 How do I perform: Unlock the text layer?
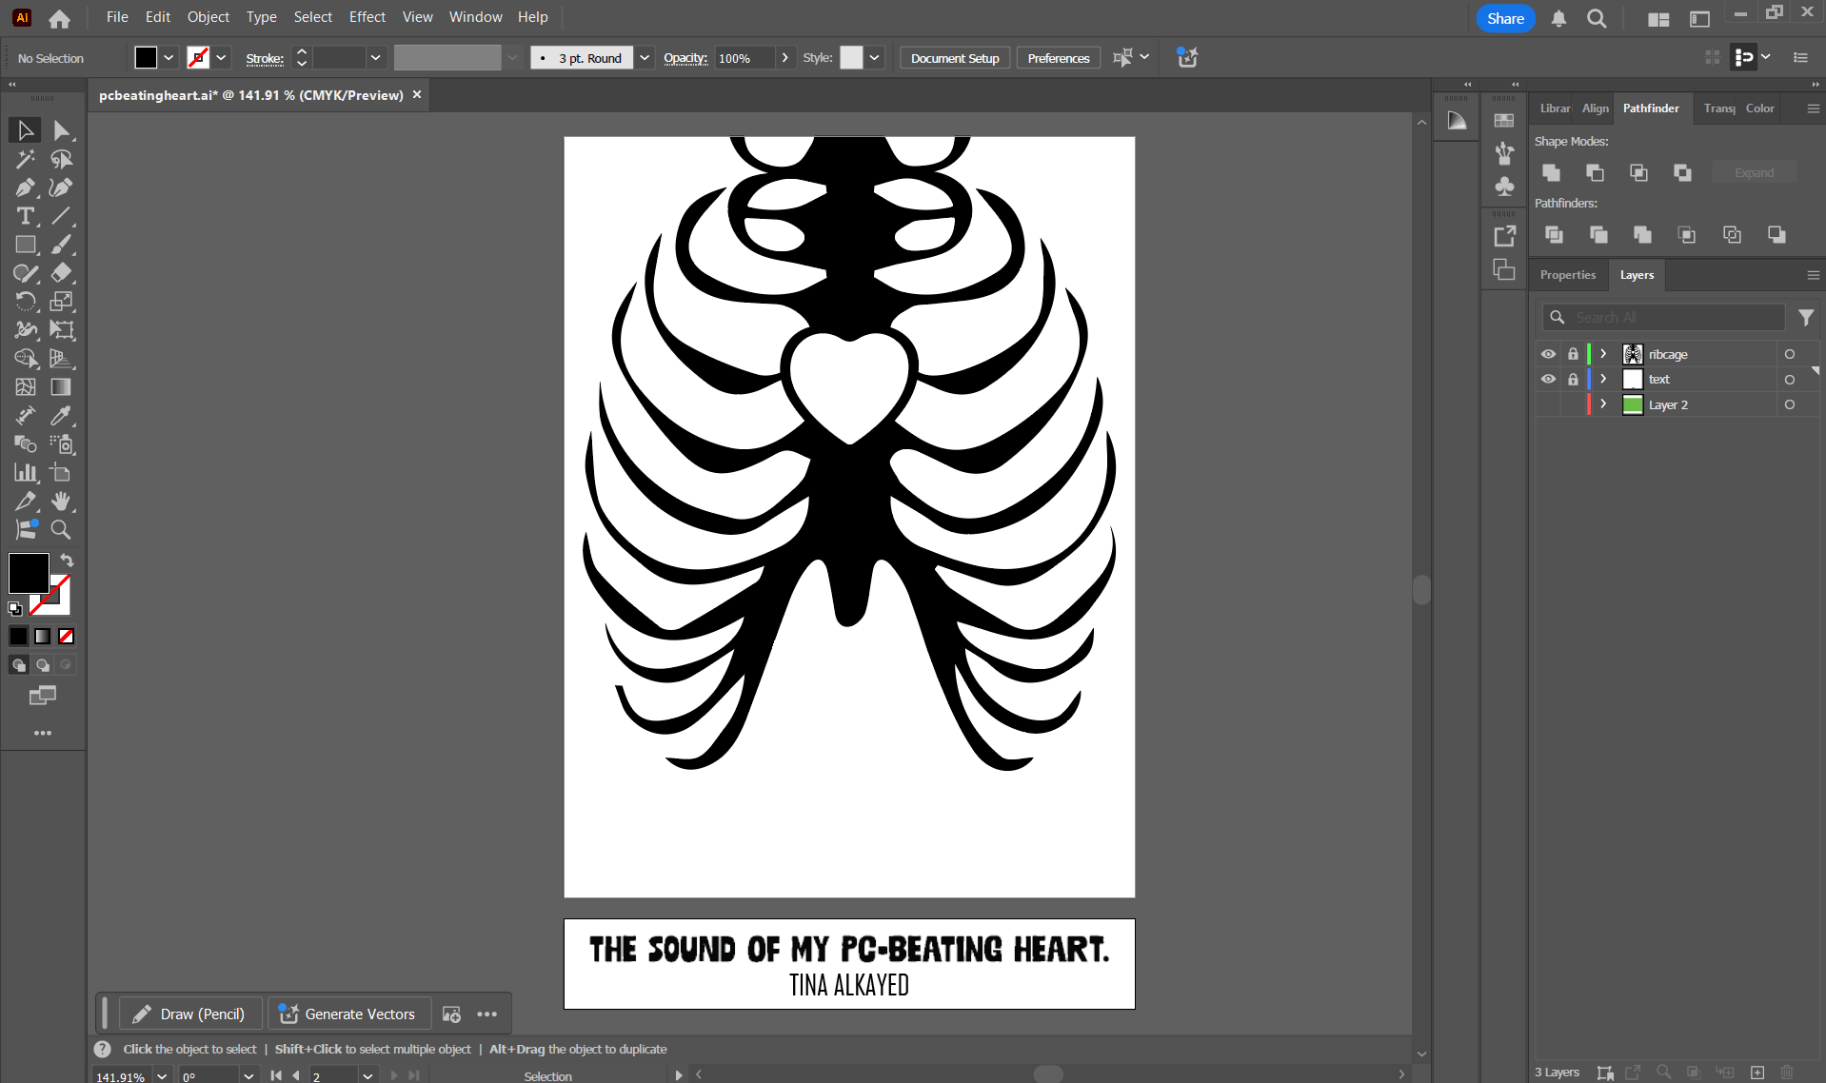1573,379
